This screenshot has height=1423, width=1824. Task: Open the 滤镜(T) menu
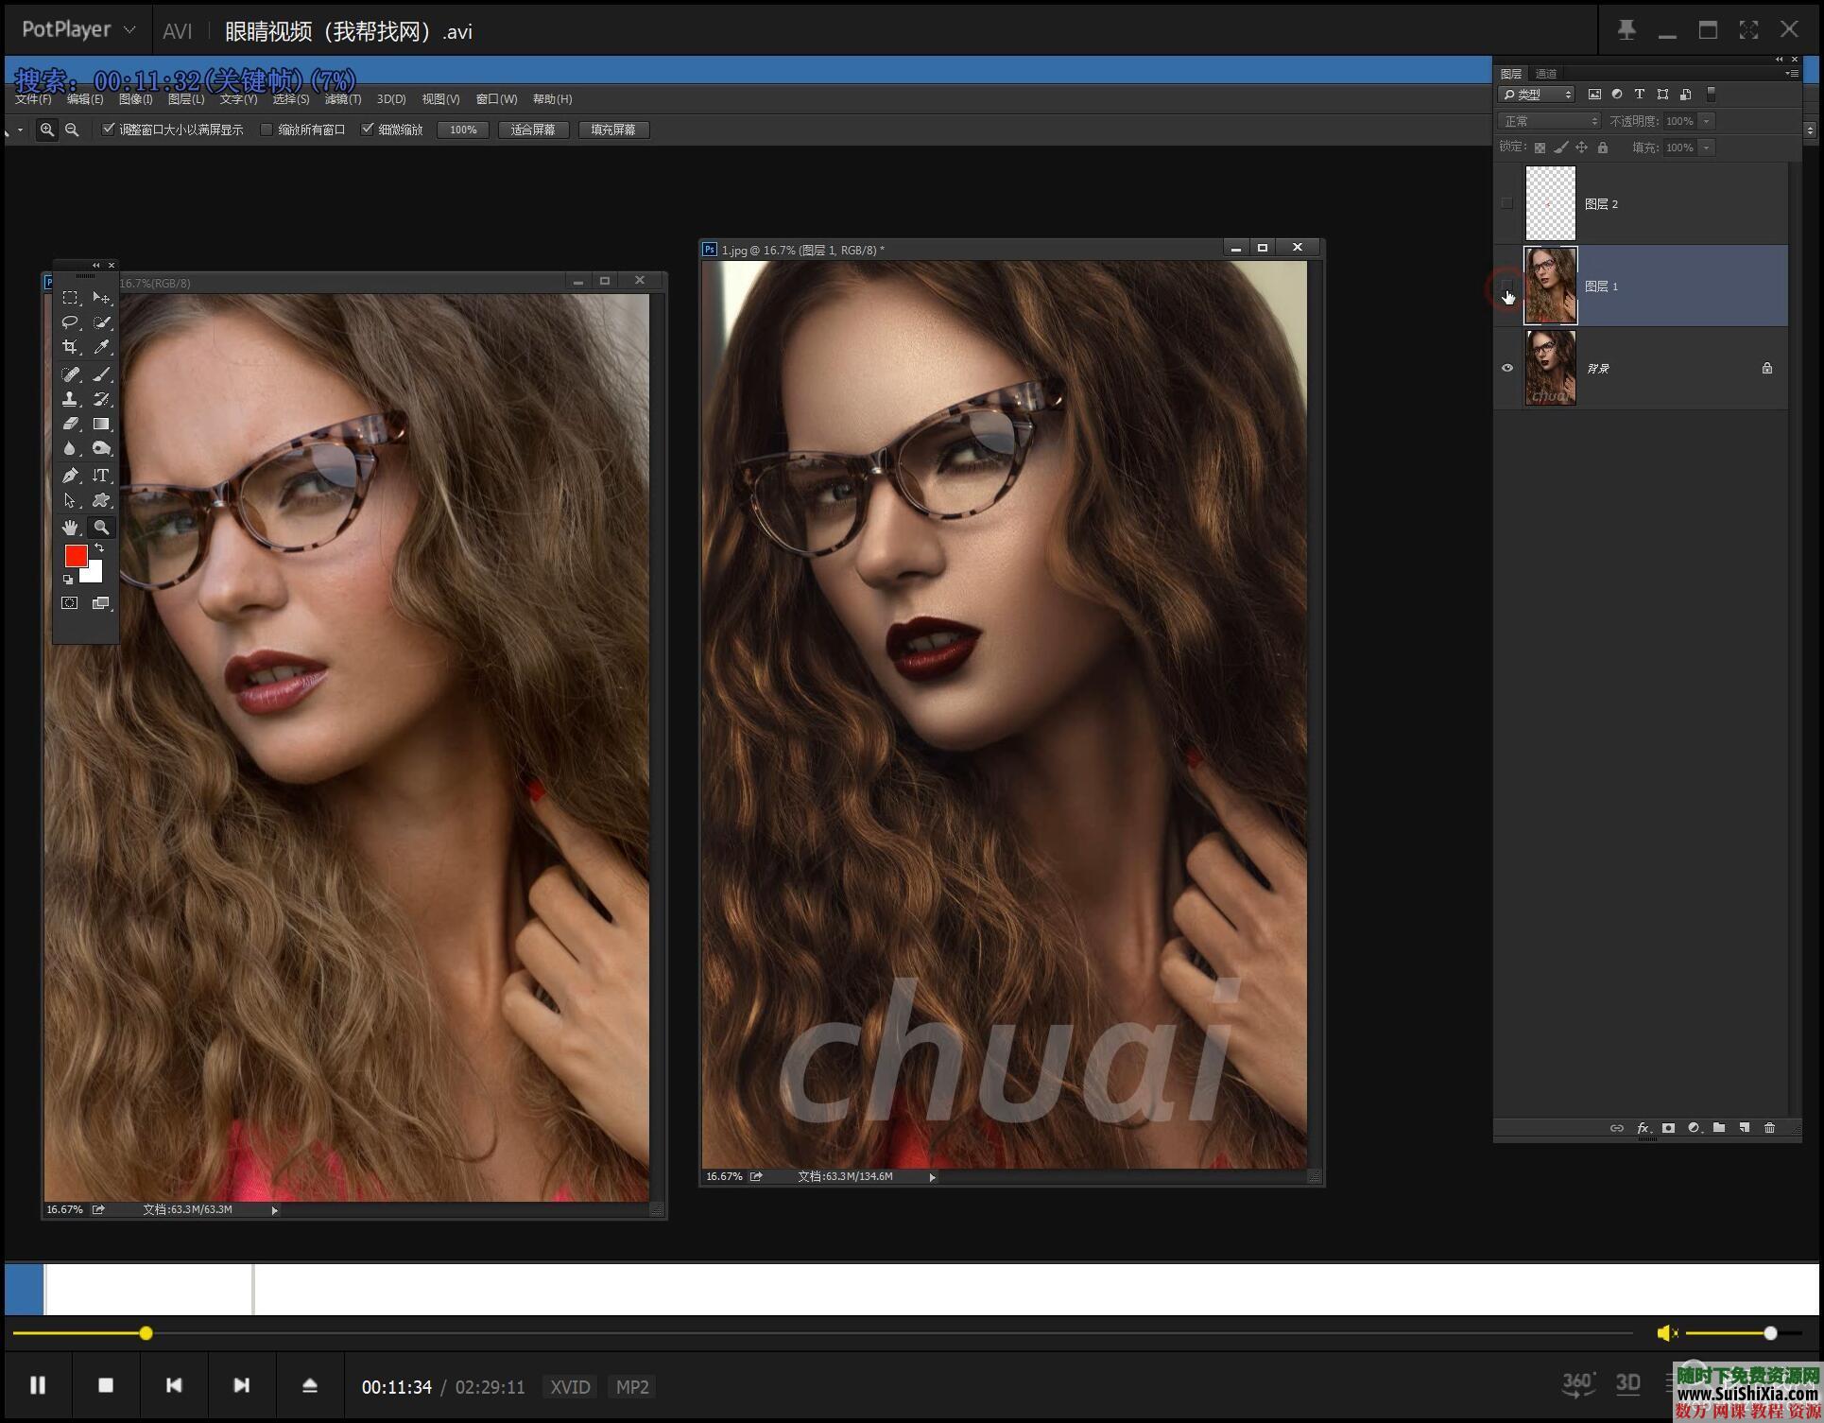coord(342,99)
